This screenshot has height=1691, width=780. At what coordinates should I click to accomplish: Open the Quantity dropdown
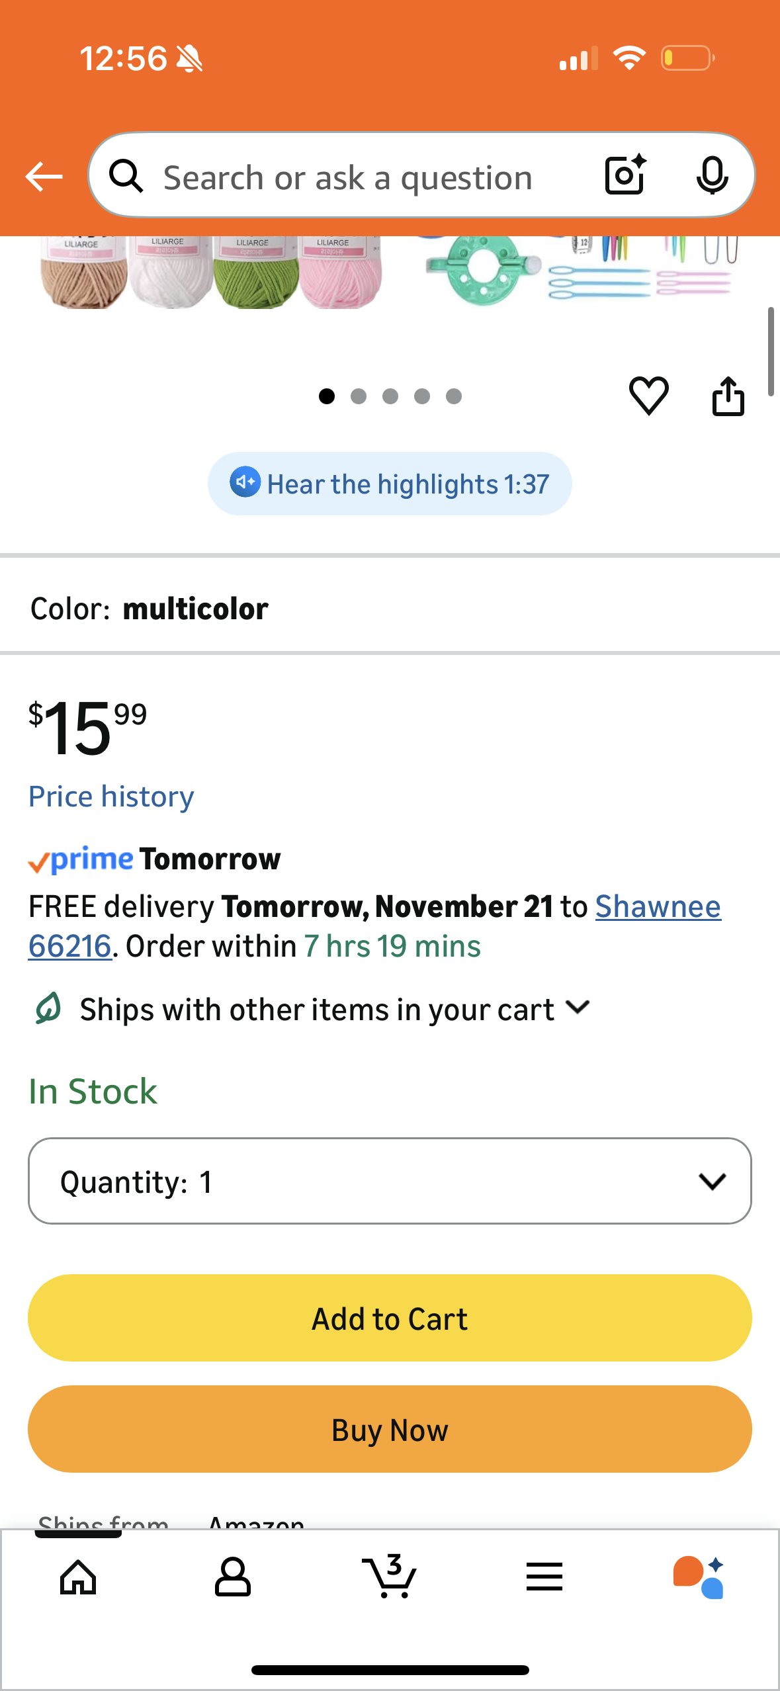pos(390,1181)
